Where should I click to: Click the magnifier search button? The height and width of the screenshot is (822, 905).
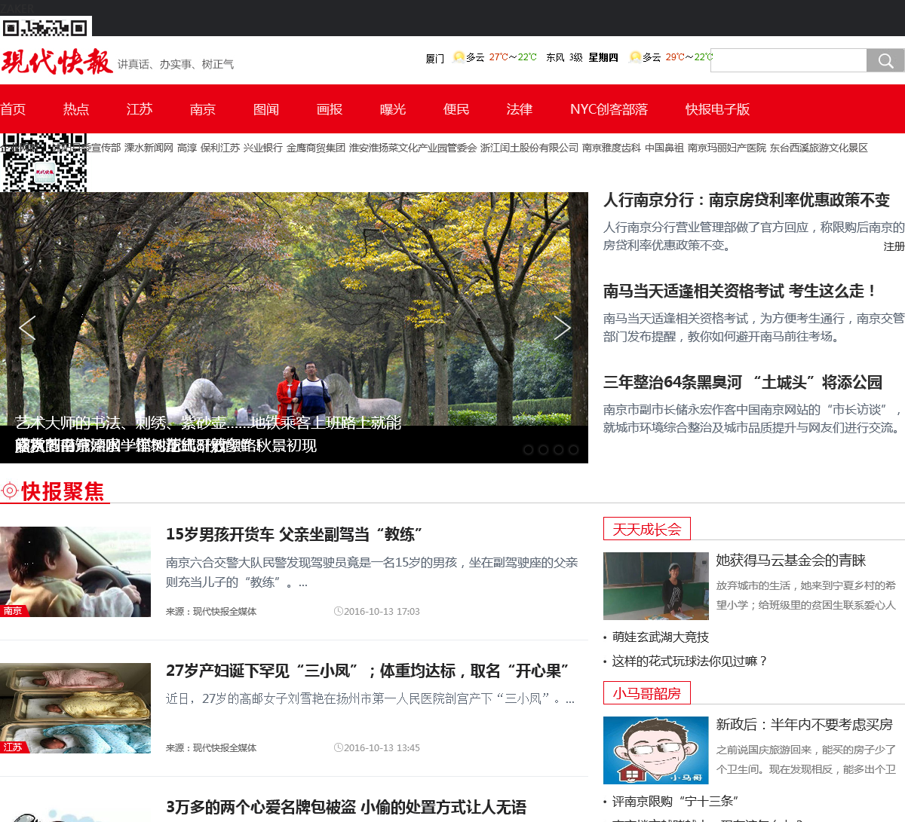point(885,60)
